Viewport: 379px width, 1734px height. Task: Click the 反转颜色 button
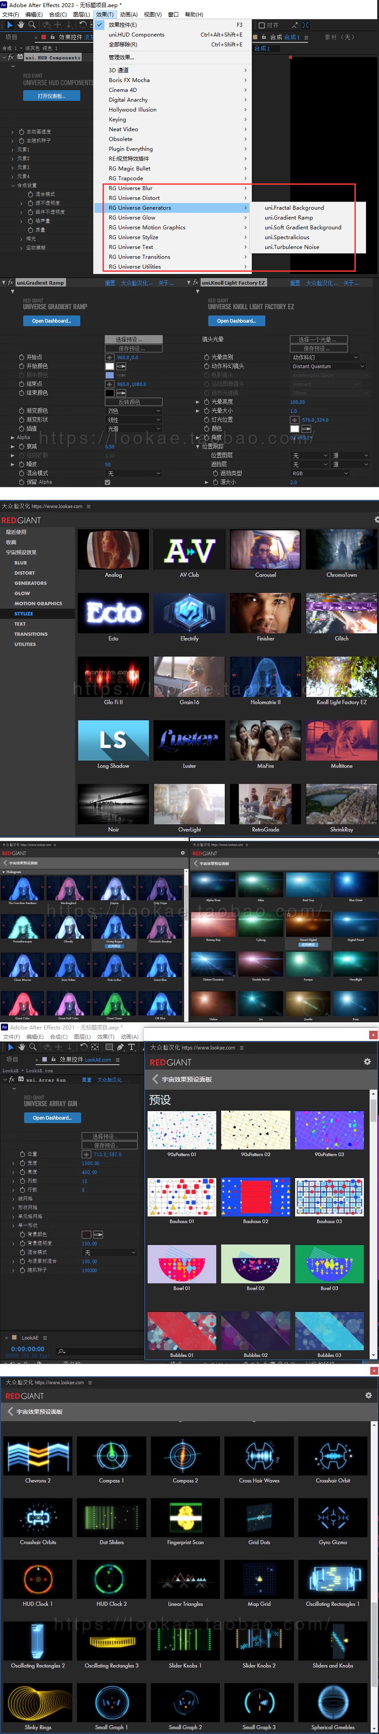point(133,402)
